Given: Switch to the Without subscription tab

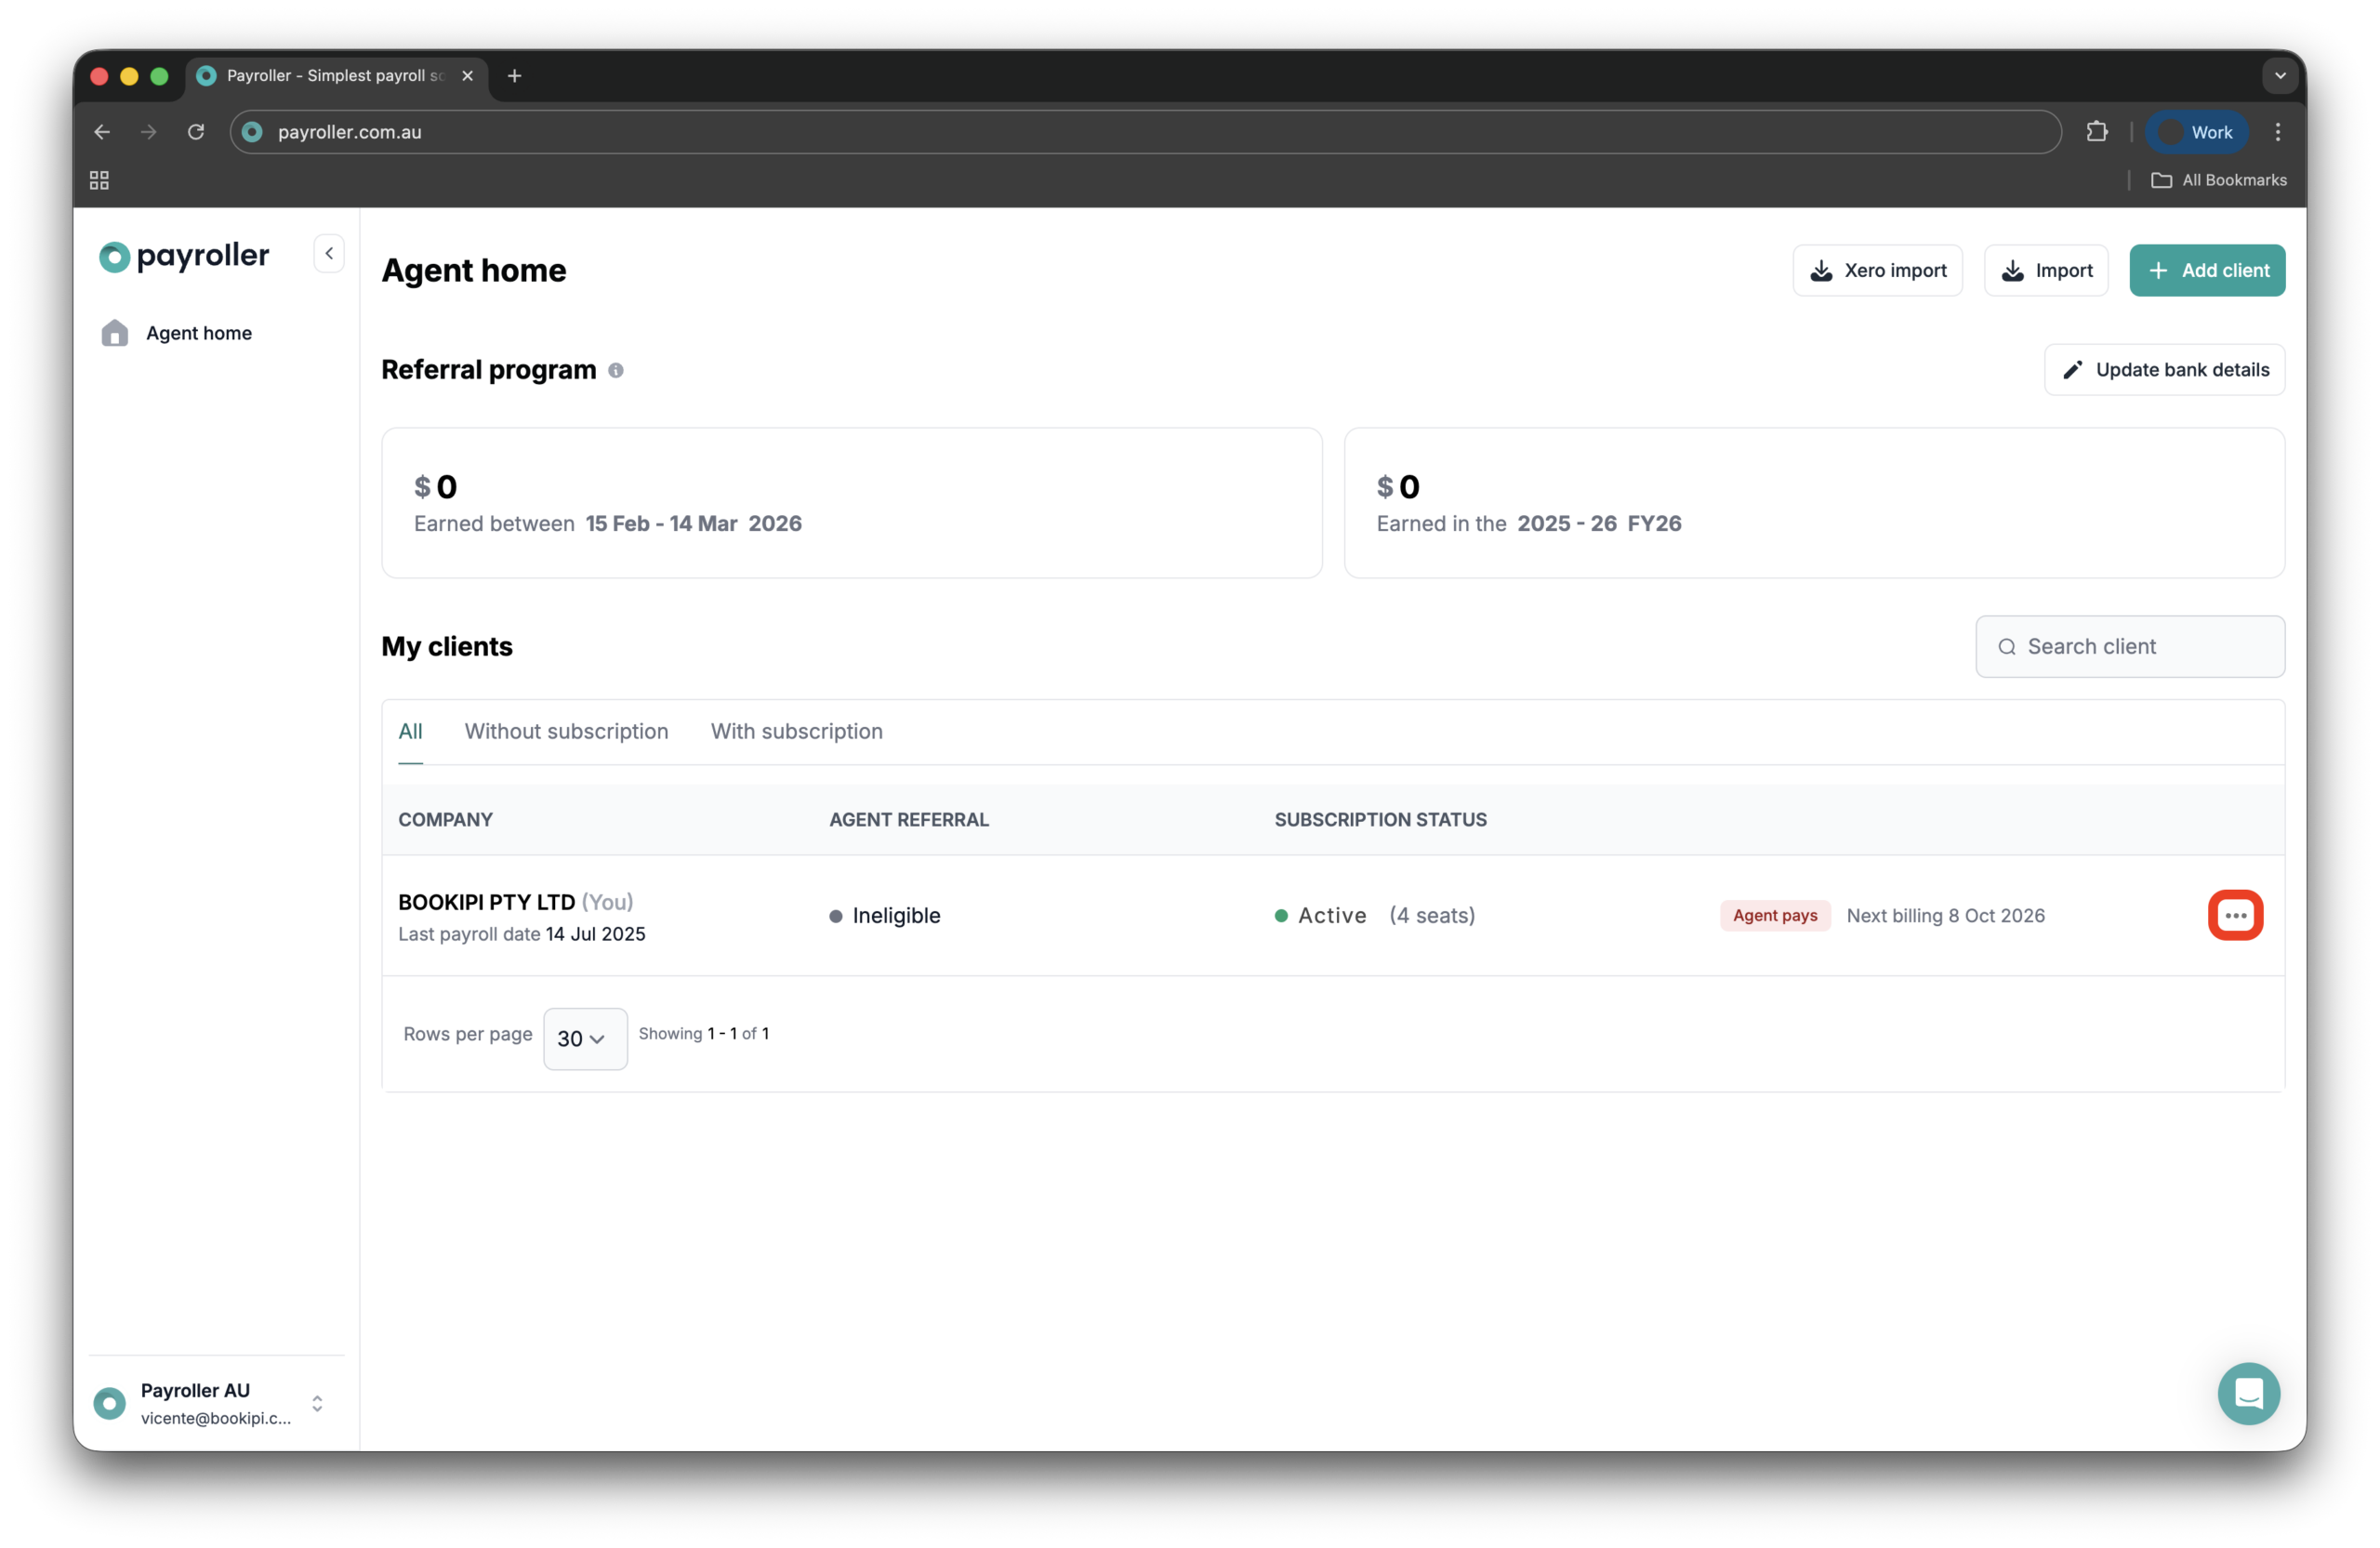Looking at the screenshot, I should [566, 731].
